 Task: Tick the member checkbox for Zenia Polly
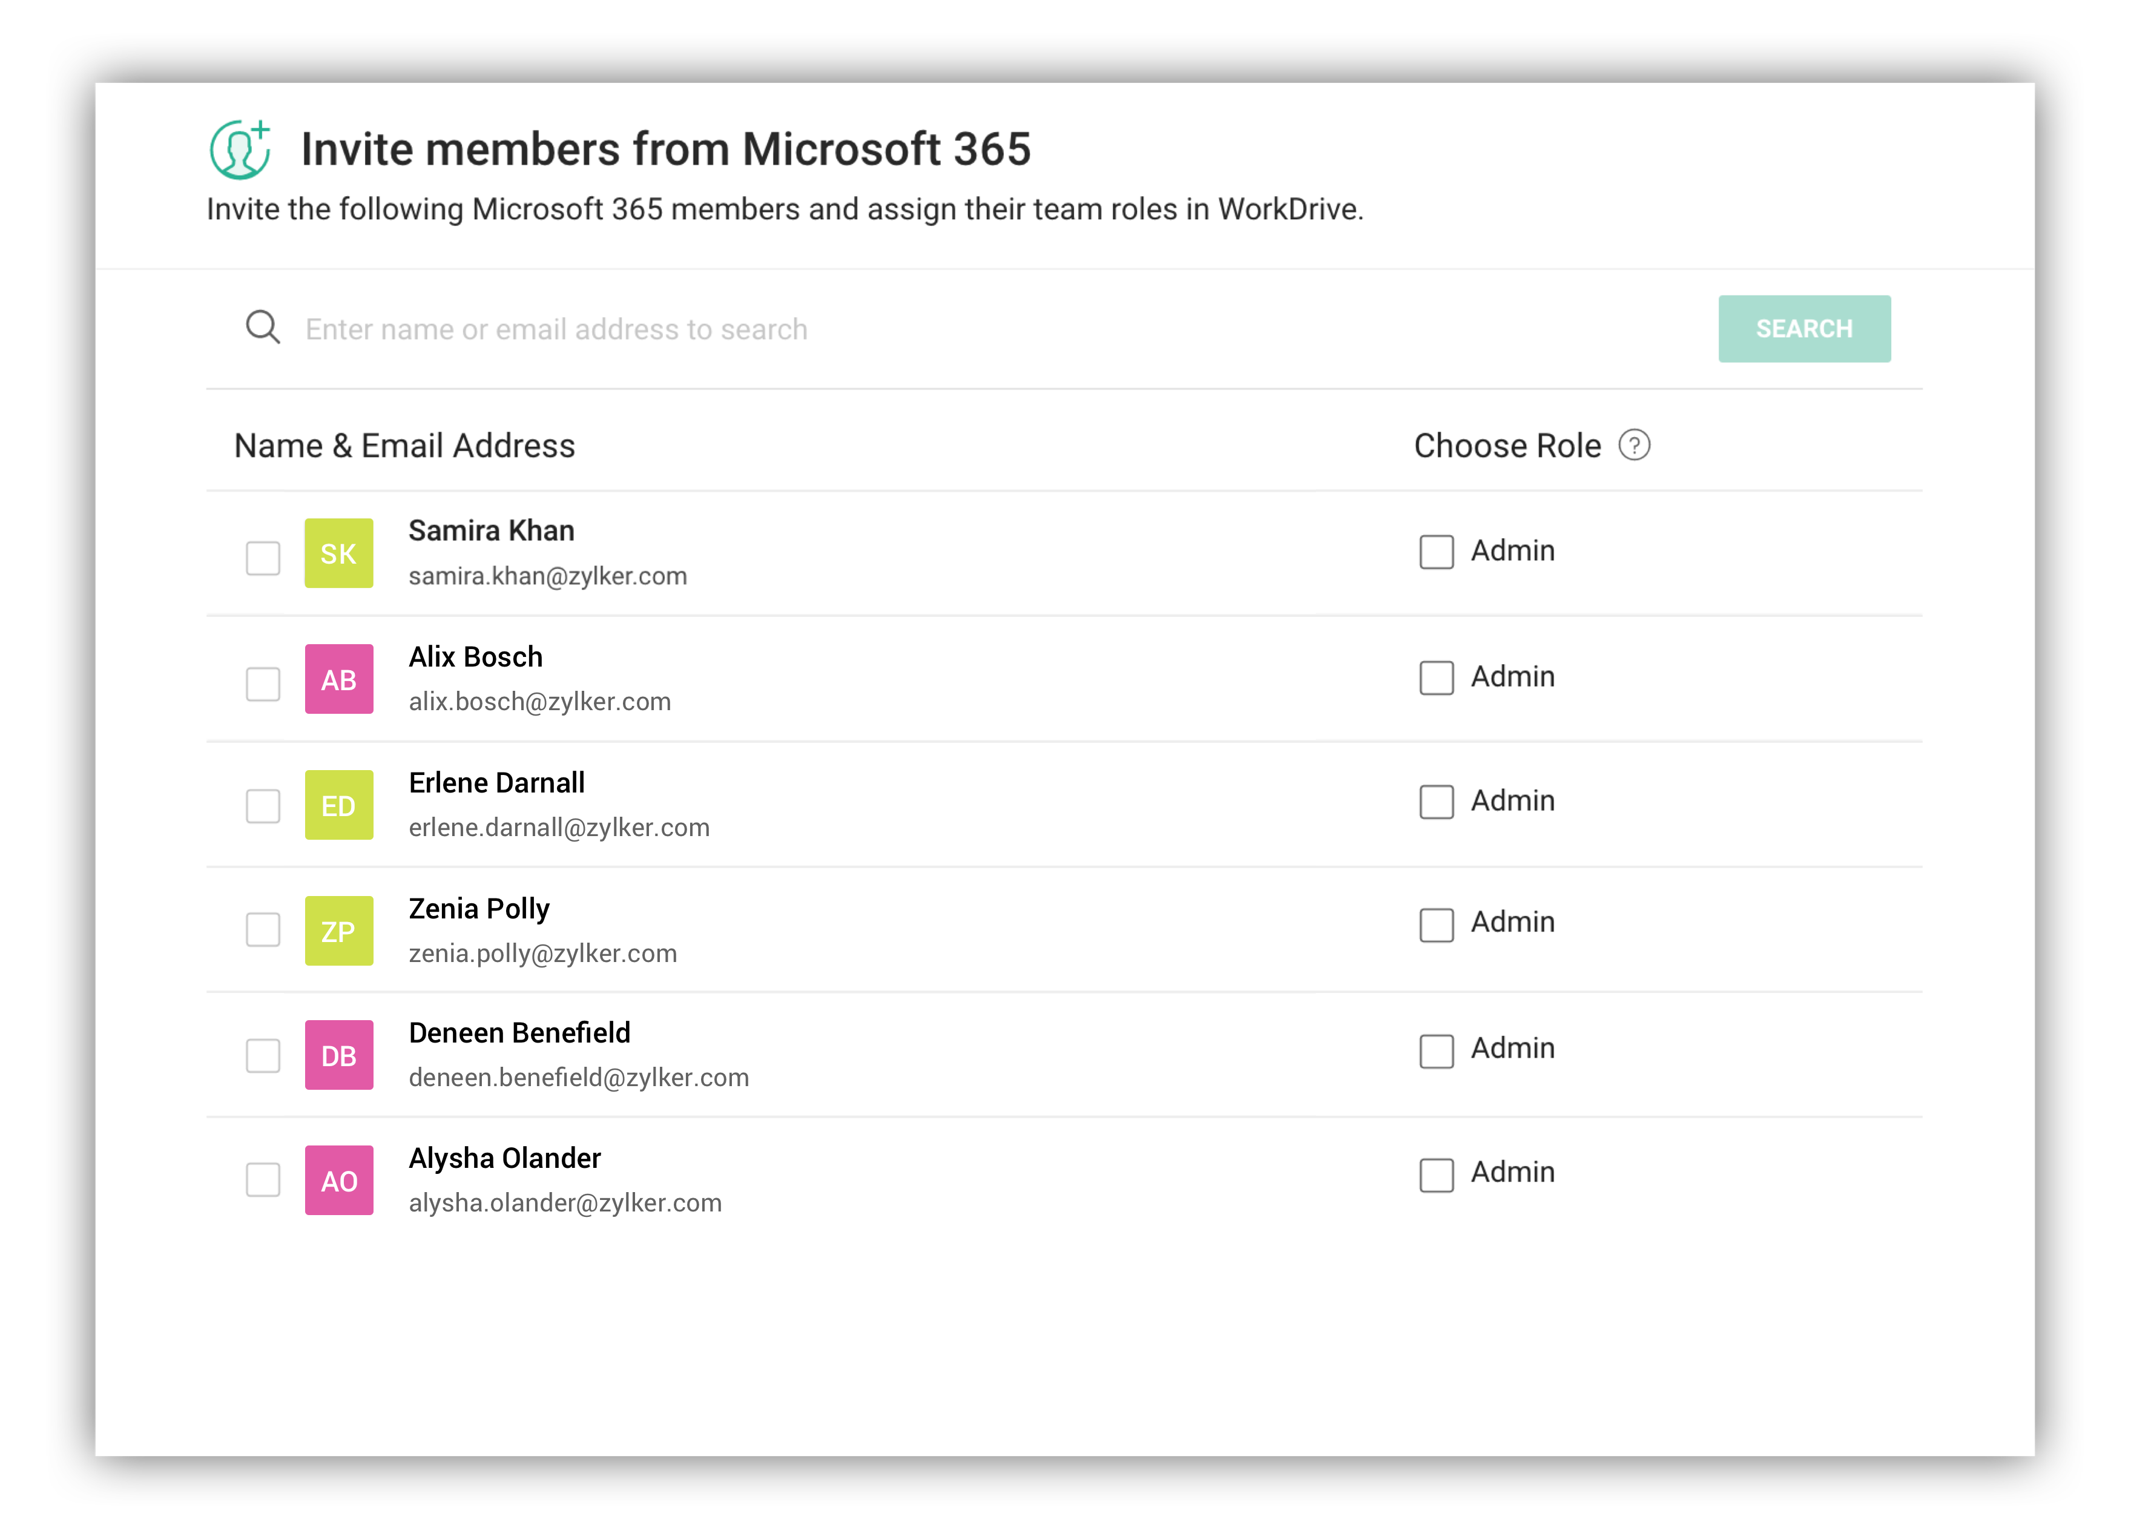point(263,930)
